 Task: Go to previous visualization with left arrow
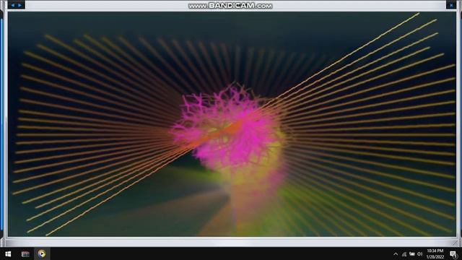[x=13, y=5]
